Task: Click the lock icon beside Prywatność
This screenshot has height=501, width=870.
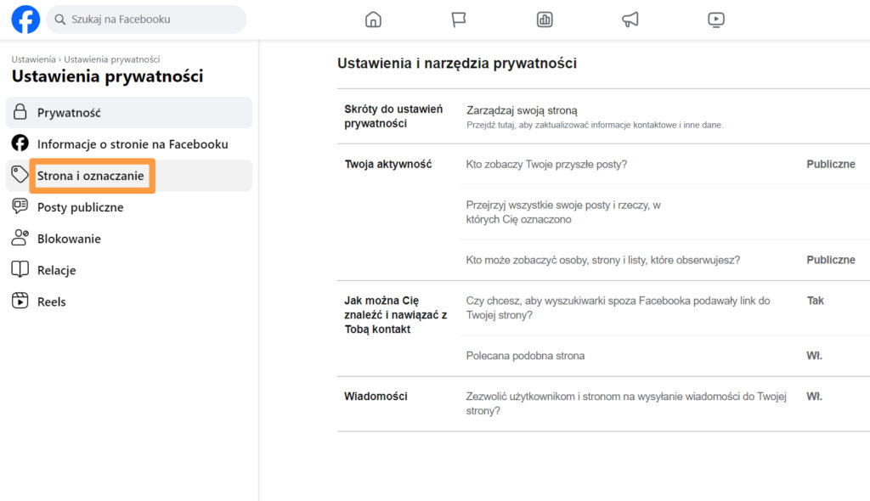Action: (20, 112)
